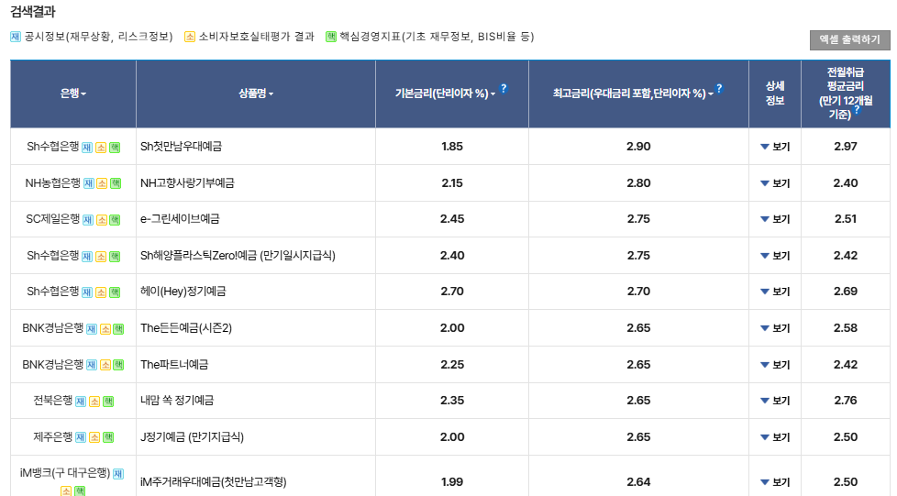Click 상세 정보 column header
Screen dimensions: 897x496
(x=775, y=94)
